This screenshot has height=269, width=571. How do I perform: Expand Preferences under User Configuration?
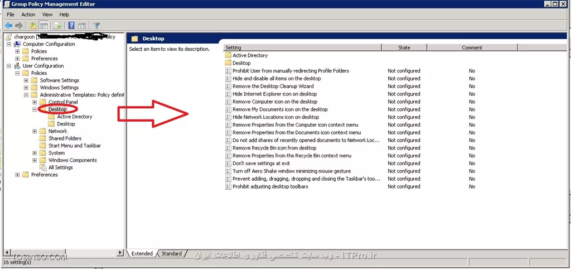tap(17, 175)
